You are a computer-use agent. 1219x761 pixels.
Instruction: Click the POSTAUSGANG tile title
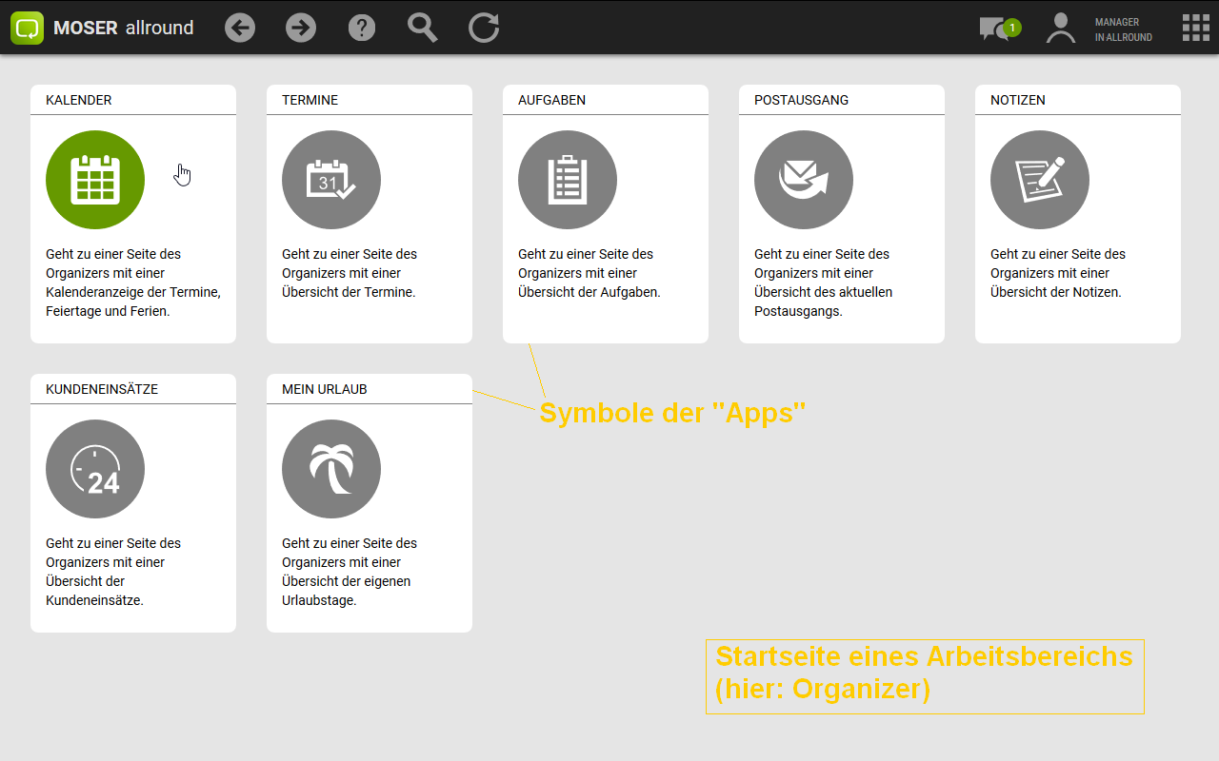pyautogui.click(x=801, y=100)
